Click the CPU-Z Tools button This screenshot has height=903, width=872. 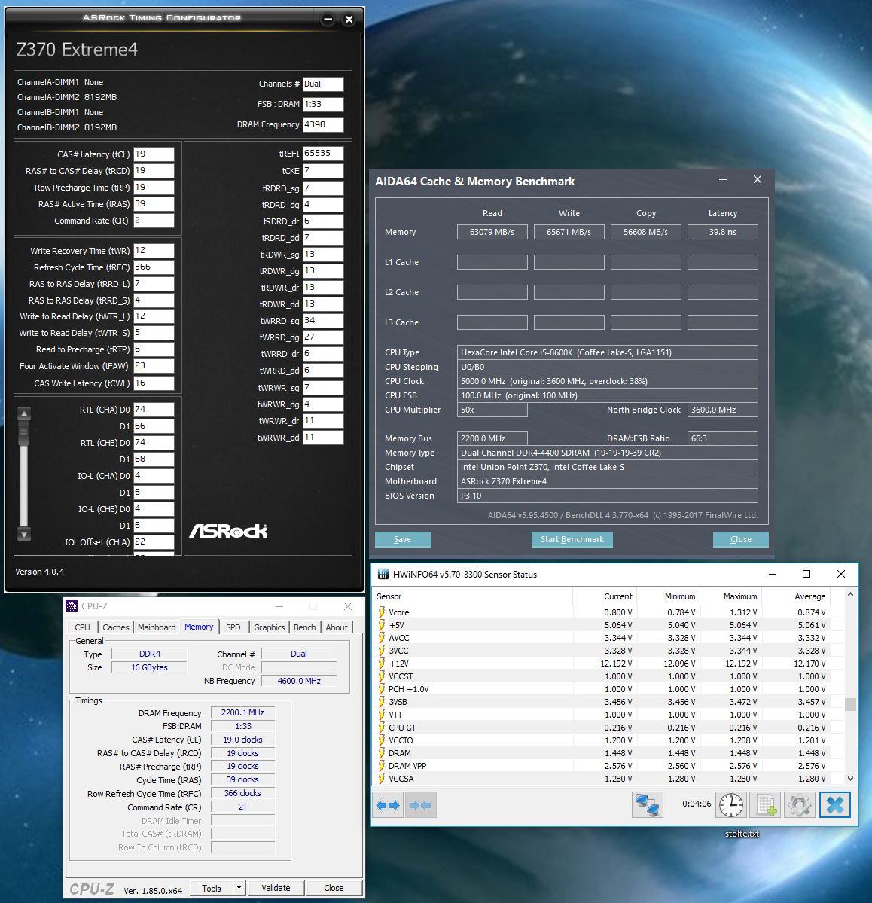[x=212, y=887]
